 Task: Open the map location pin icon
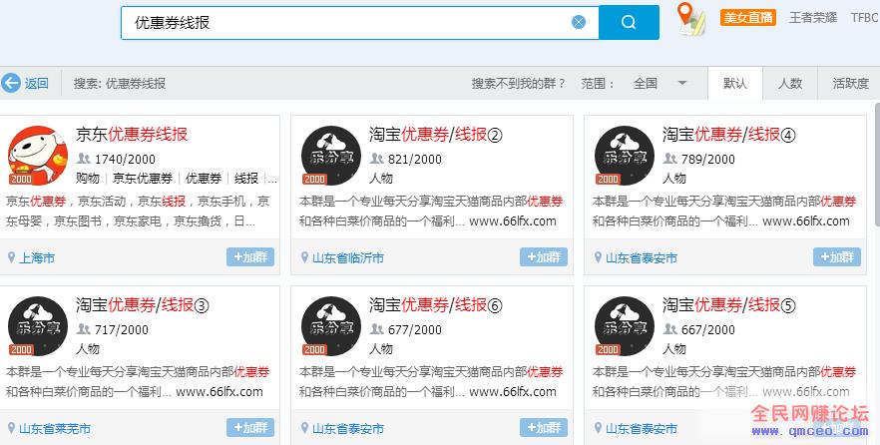click(x=690, y=19)
